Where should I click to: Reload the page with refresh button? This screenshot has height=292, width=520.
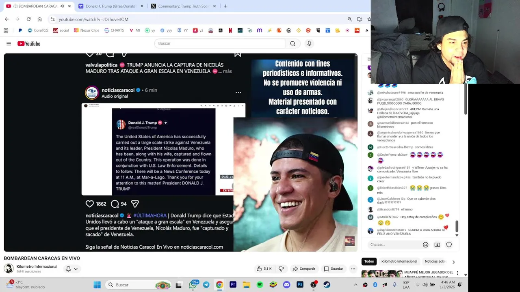[x=28, y=19]
